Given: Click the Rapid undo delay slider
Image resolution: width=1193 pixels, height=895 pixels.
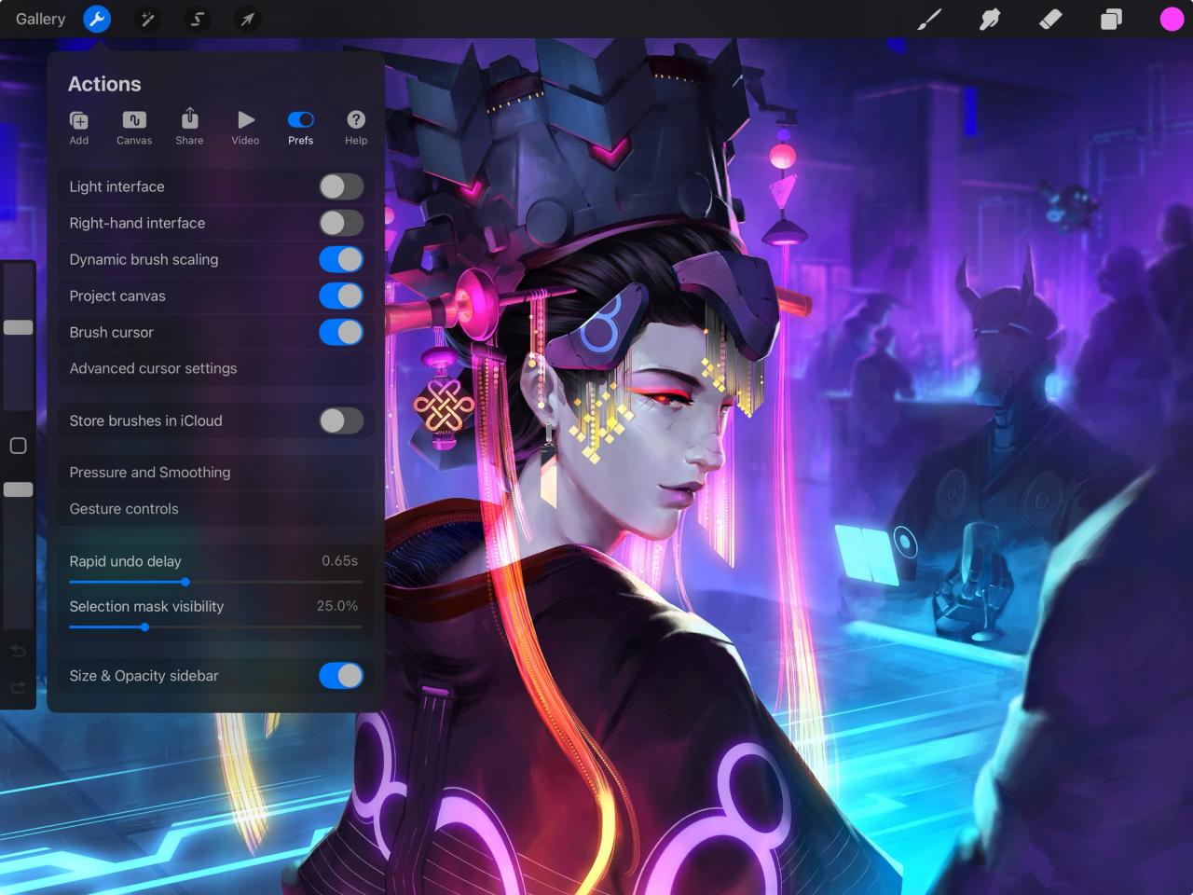Looking at the screenshot, I should coord(215,582).
